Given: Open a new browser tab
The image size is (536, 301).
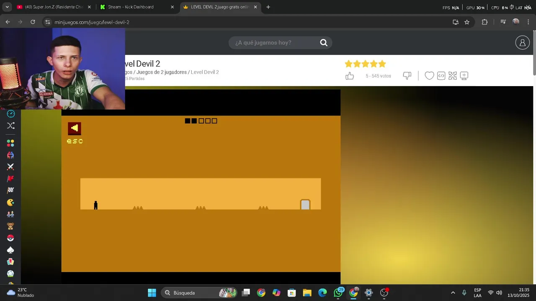Looking at the screenshot, I should [268, 7].
